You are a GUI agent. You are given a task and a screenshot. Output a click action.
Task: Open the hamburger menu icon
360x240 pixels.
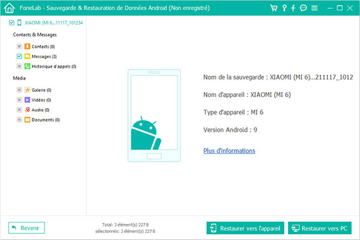coord(314,8)
